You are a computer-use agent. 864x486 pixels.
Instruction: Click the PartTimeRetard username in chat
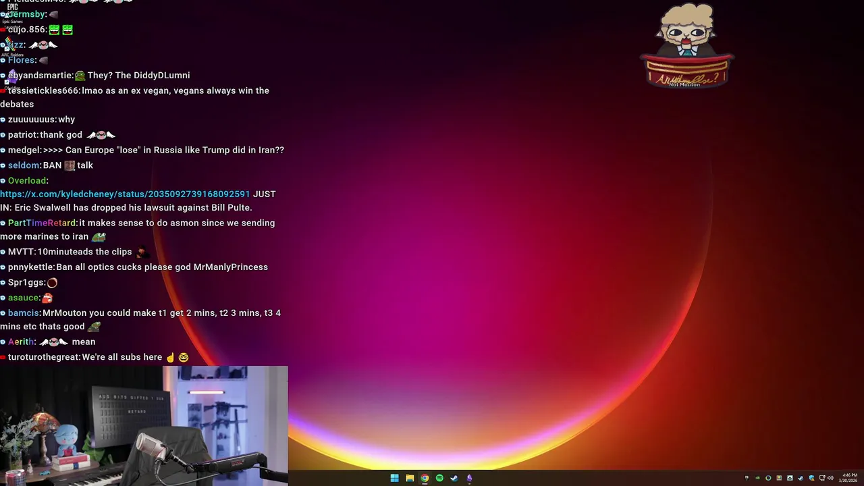click(x=42, y=223)
